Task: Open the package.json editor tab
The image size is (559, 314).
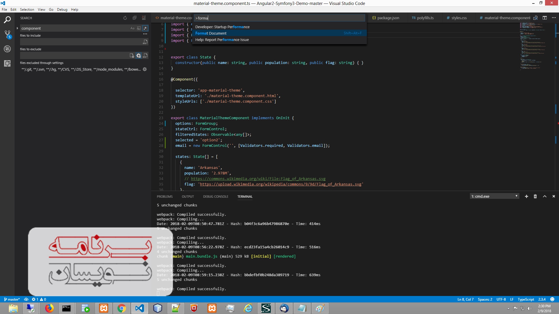Action: [x=388, y=18]
